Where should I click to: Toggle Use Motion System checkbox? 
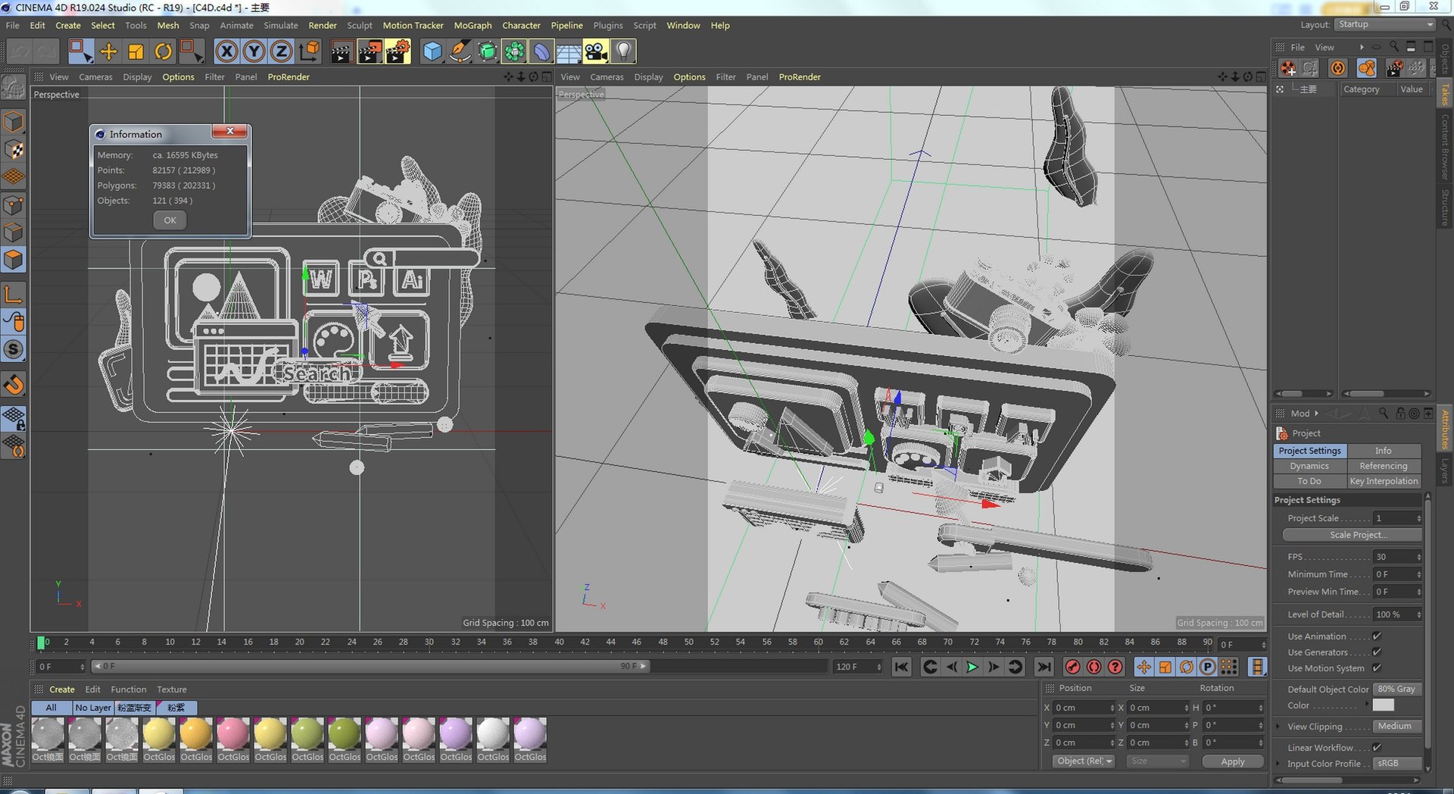click(x=1377, y=668)
